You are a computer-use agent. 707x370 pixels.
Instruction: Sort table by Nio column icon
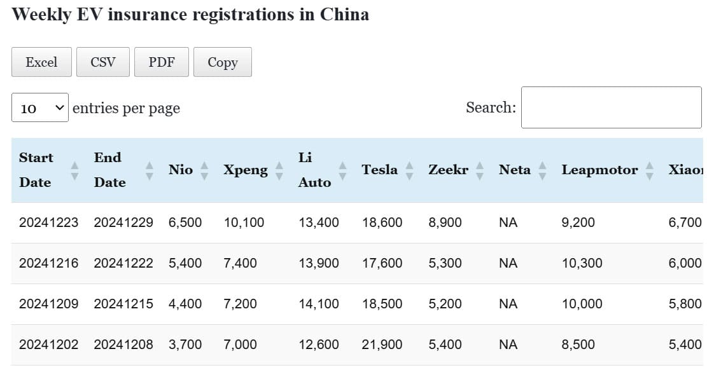(x=204, y=170)
